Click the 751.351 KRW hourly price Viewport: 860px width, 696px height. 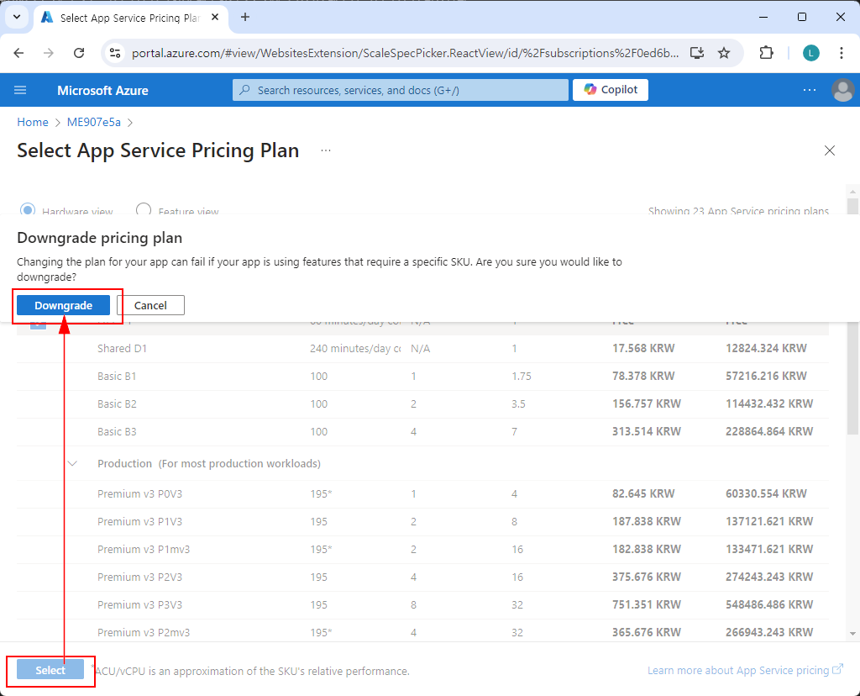pyautogui.click(x=646, y=605)
